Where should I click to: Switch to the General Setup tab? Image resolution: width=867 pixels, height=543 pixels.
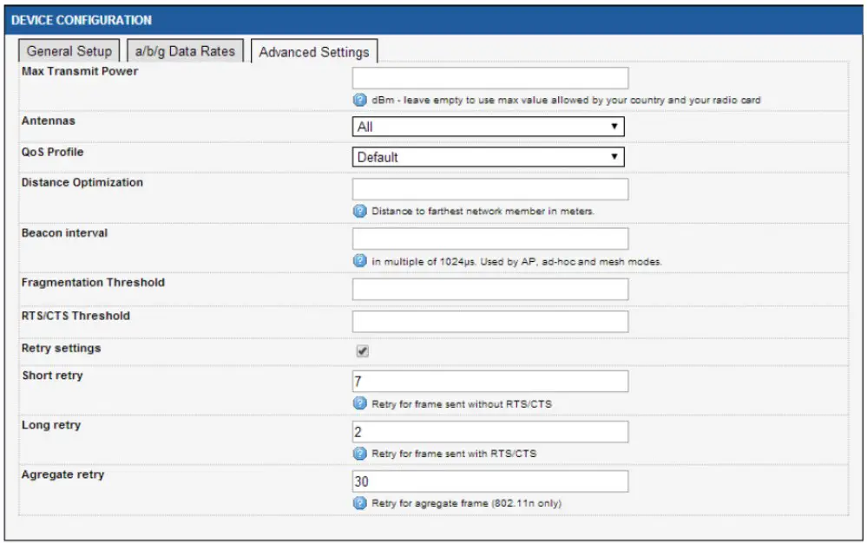pos(69,50)
